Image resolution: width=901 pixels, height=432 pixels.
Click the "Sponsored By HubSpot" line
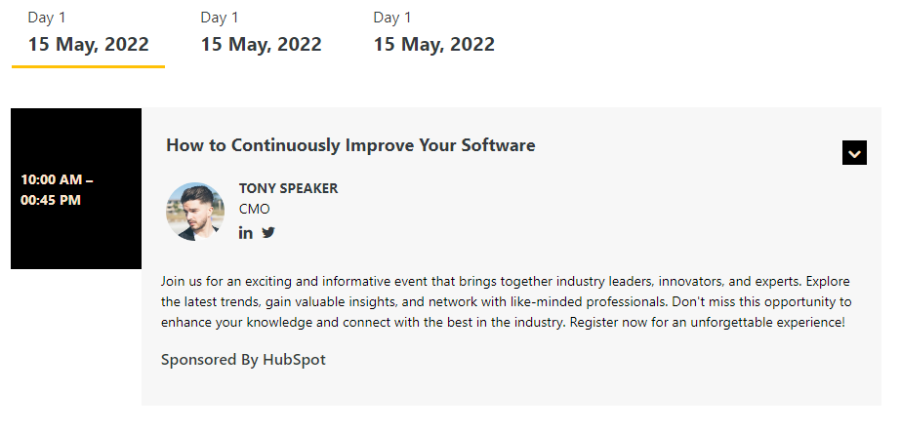click(x=243, y=360)
